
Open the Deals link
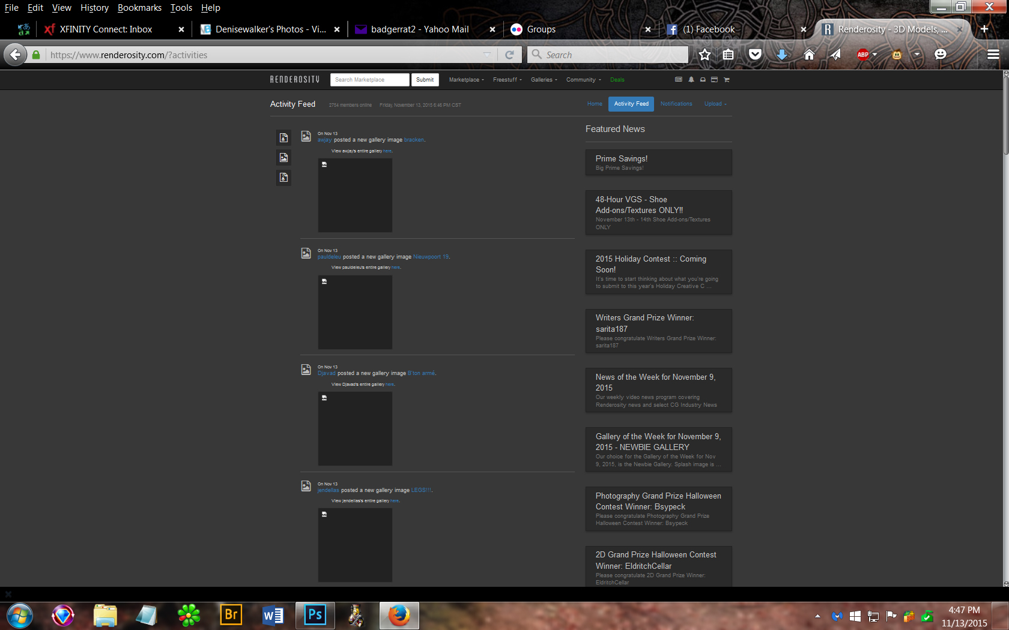[x=617, y=80]
